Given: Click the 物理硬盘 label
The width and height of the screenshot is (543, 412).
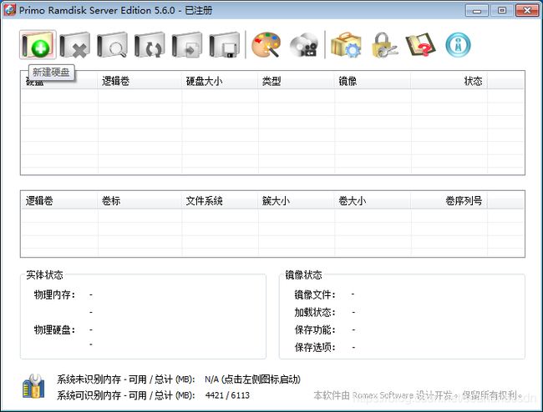Looking at the screenshot, I should (54, 329).
